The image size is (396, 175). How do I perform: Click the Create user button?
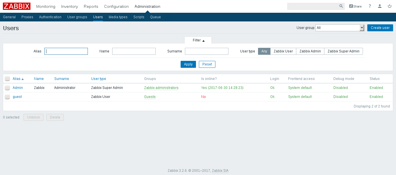pos(380,28)
